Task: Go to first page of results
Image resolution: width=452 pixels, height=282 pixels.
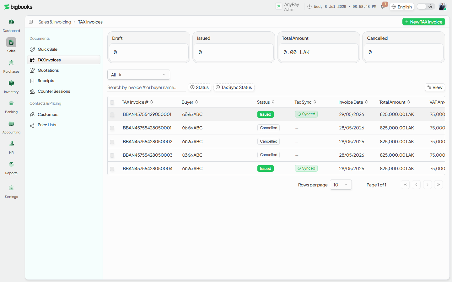Action: point(405,185)
